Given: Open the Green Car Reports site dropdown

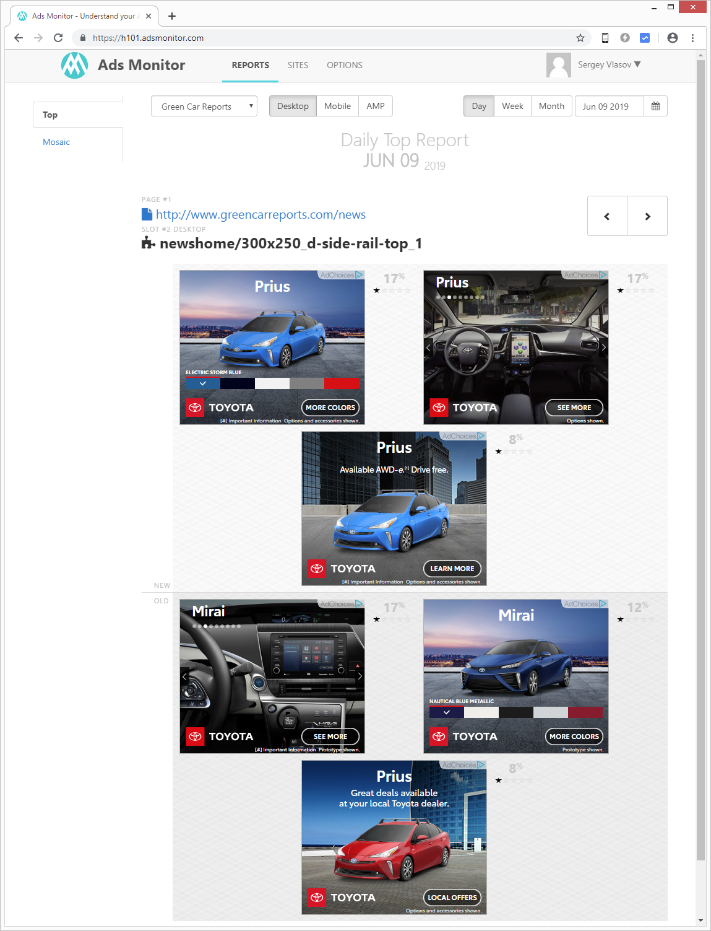Looking at the screenshot, I should [204, 106].
